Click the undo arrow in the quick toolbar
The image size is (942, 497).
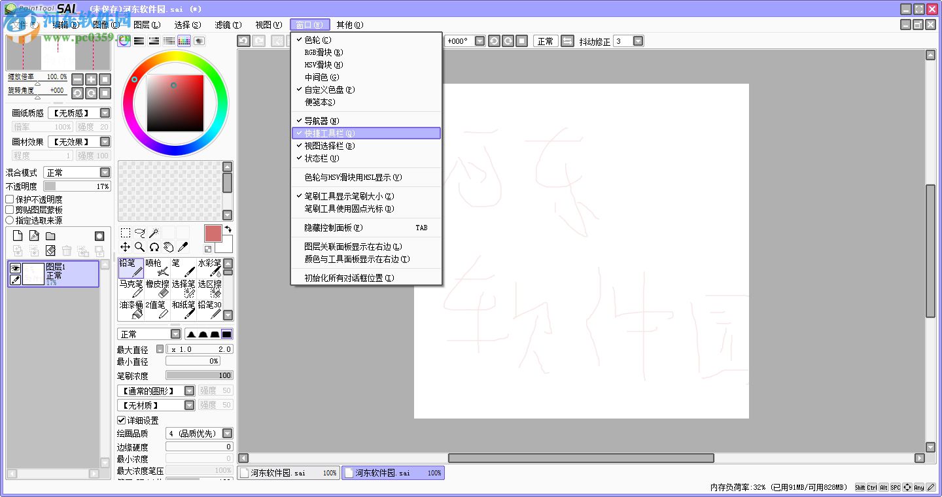[243, 41]
